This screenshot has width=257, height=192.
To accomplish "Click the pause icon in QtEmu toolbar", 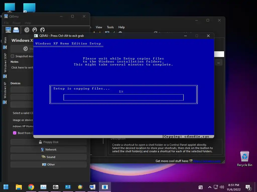I will point(35,30).
